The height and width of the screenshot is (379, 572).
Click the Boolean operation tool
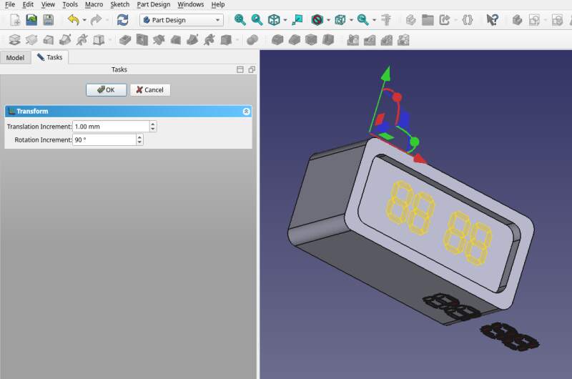(x=252, y=40)
